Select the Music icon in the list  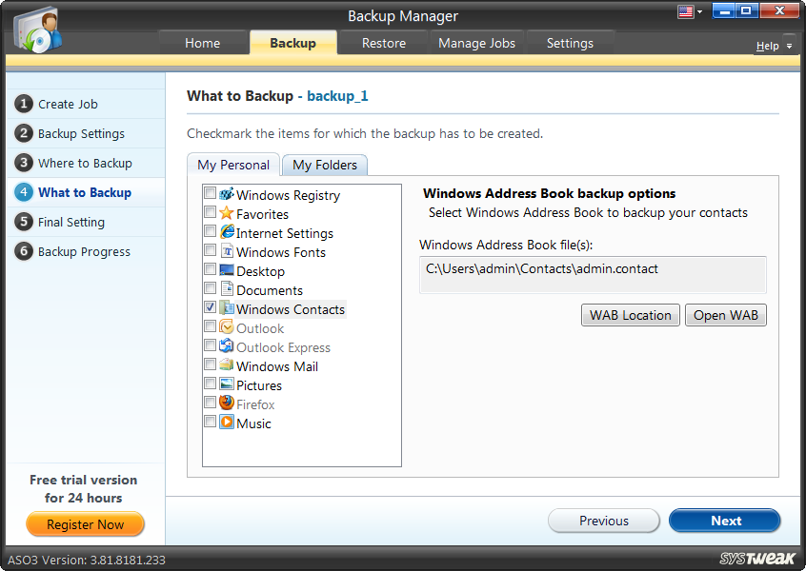225,423
